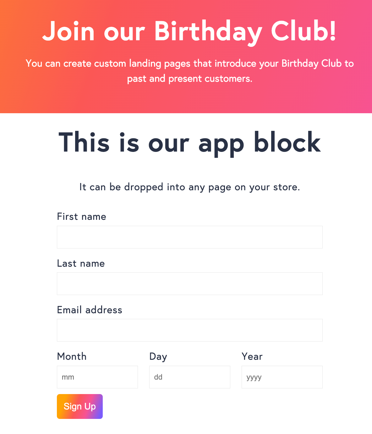
Task: Select the Day field with dd placeholder
Action: pos(190,377)
